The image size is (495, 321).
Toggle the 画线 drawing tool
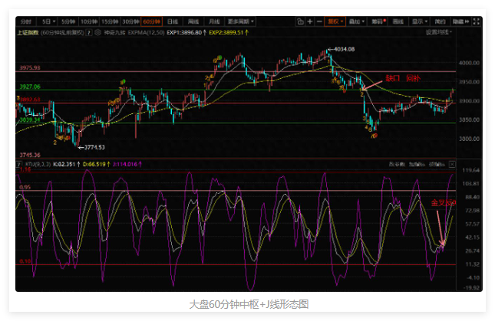[x=398, y=22]
